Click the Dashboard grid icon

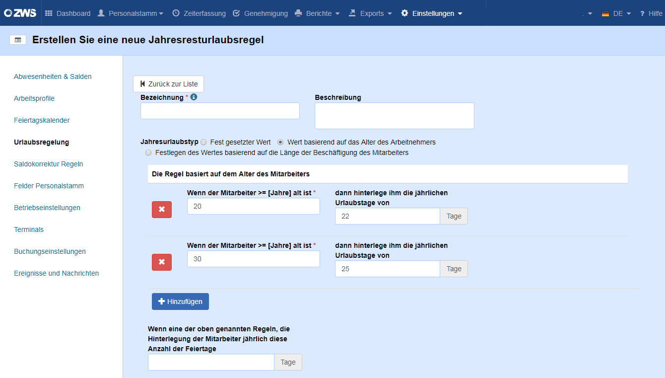pos(49,13)
